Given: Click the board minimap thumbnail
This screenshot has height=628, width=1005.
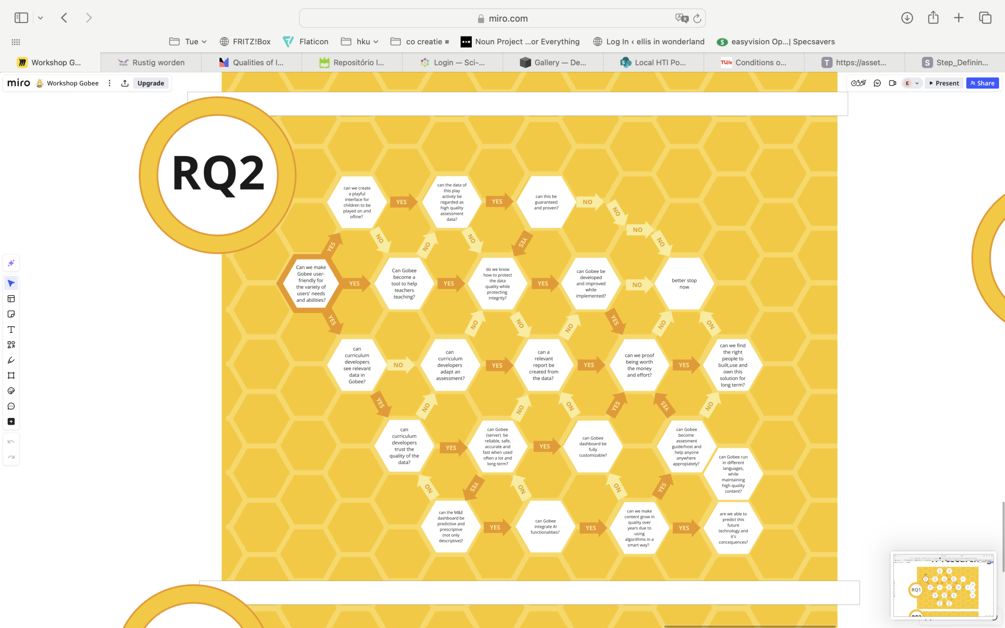Looking at the screenshot, I should tap(943, 585).
